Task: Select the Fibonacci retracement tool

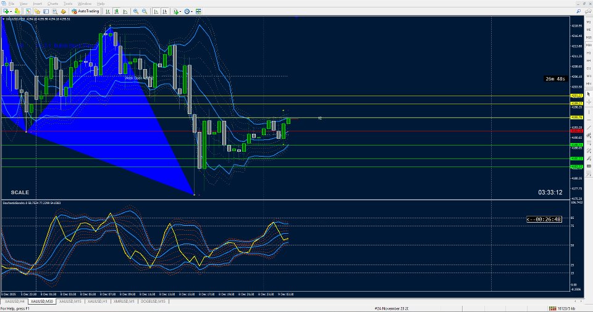Action: pos(589,142)
